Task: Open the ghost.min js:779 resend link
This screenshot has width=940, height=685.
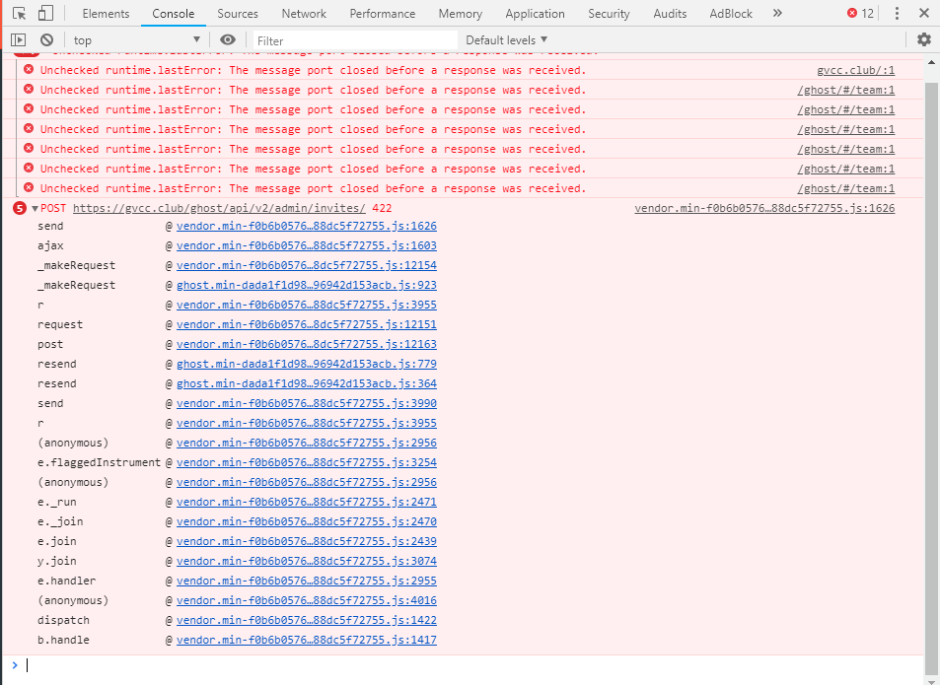Action: [x=307, y=364]
